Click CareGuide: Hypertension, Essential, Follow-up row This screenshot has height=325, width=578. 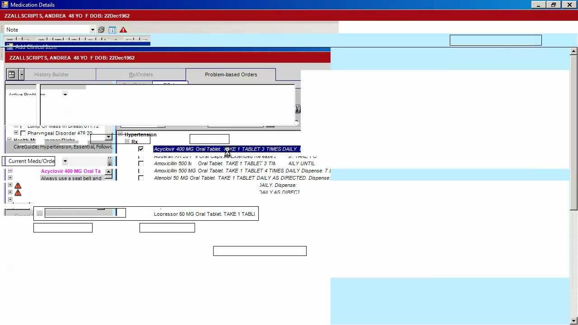63,147
